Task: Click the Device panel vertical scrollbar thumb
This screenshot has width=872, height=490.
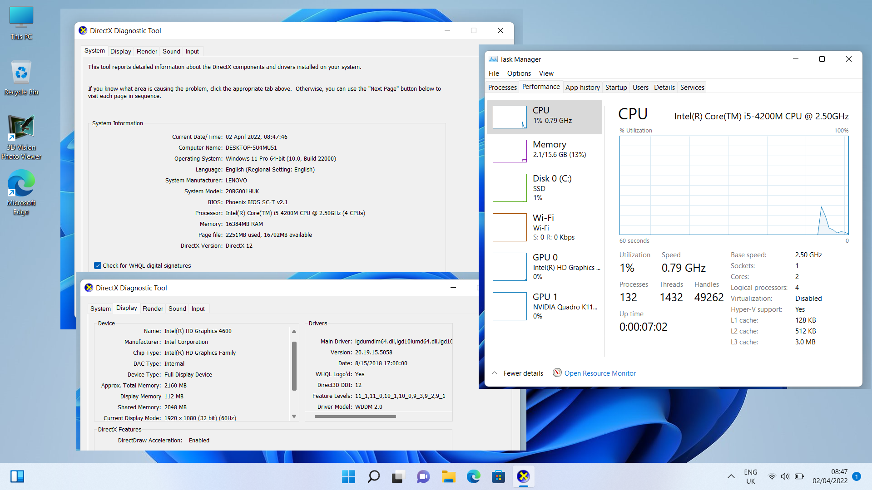Action: click(x=294, y=366)
